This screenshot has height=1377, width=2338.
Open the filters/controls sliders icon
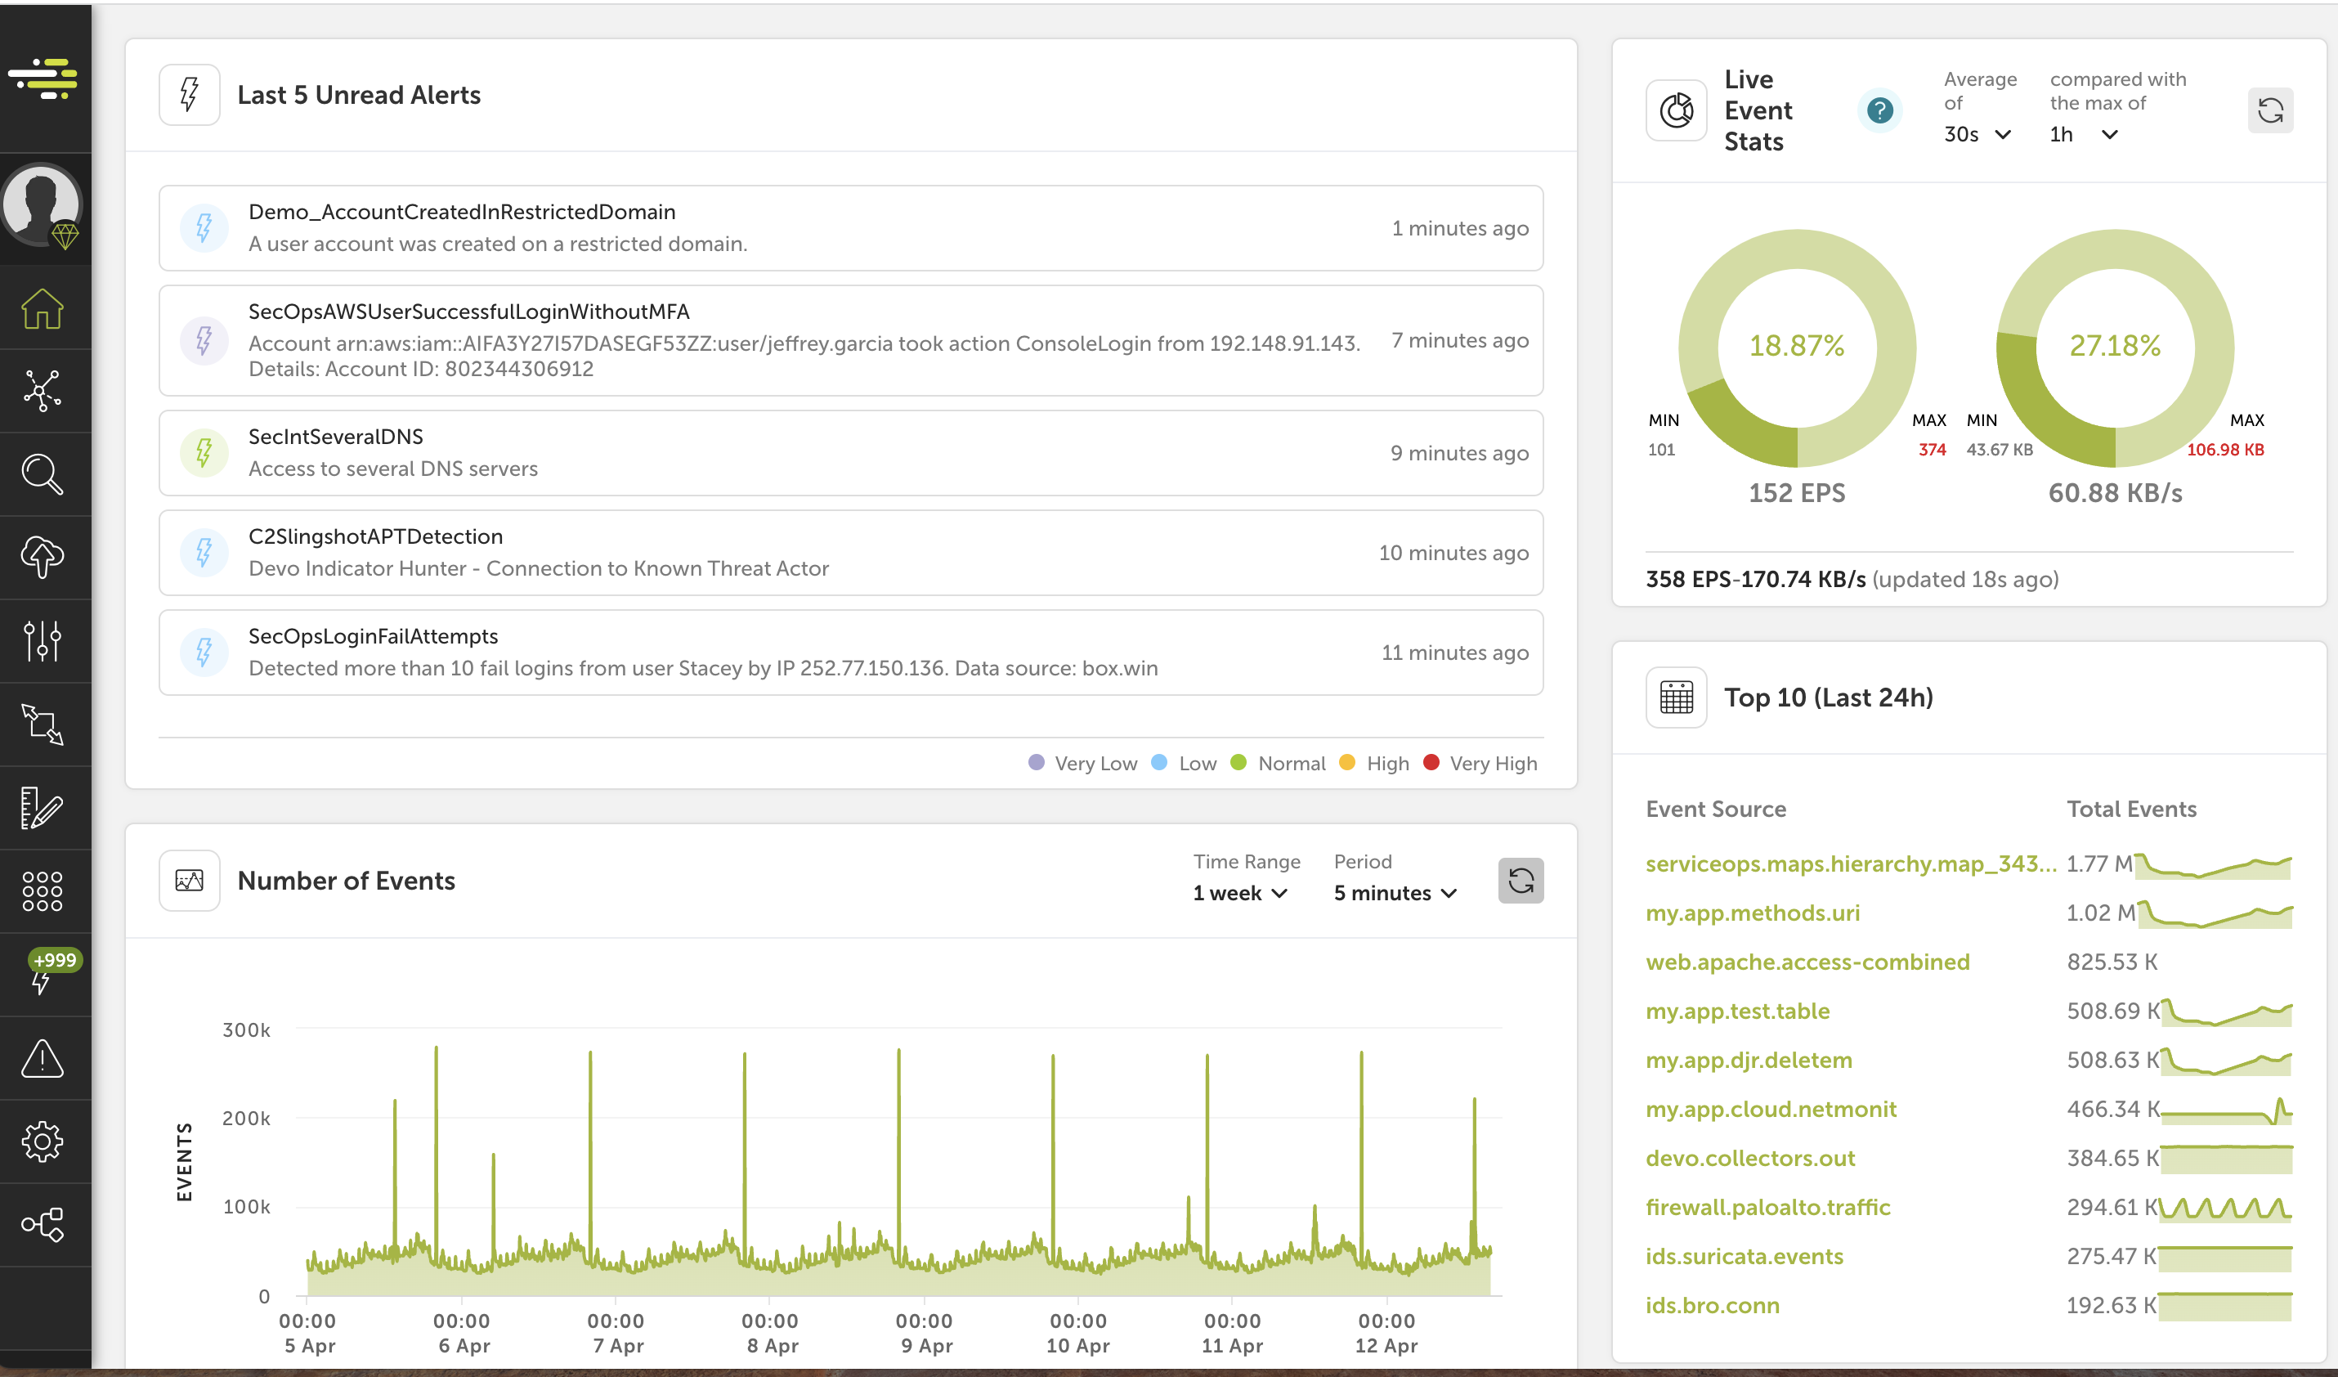44,639
